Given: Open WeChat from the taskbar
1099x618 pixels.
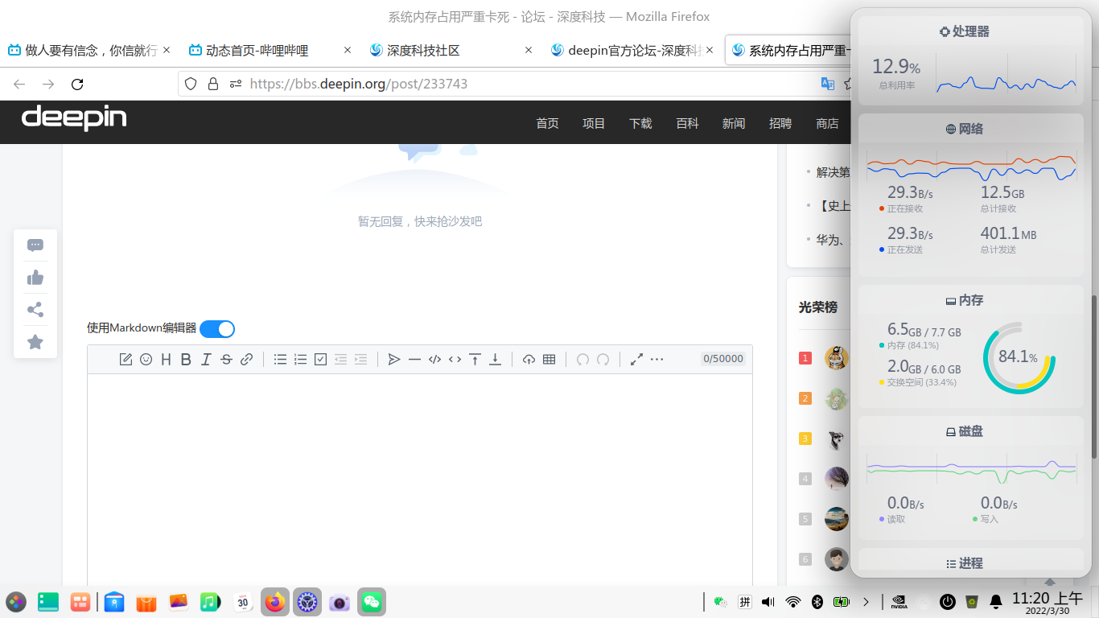Looking at the screenshot, I should click(371, 601).
